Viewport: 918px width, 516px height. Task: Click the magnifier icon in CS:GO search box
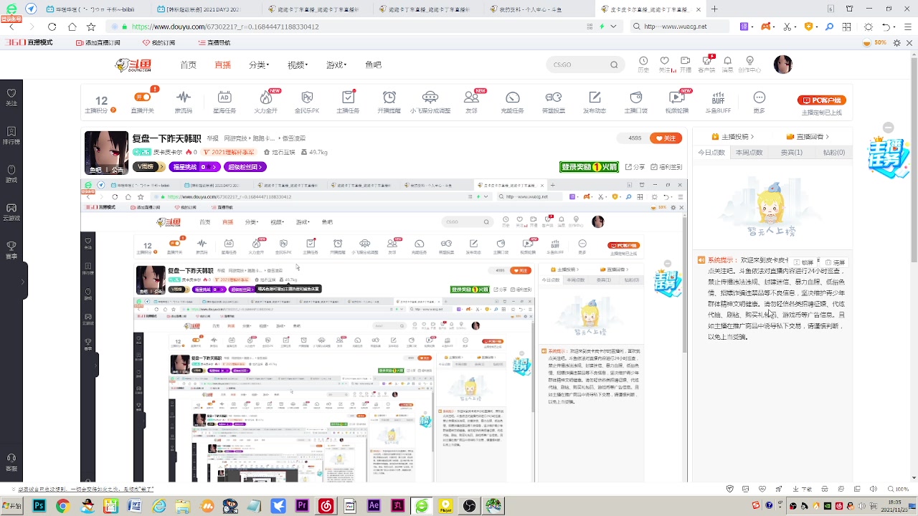pyautogui.click(x=614, y=64)
